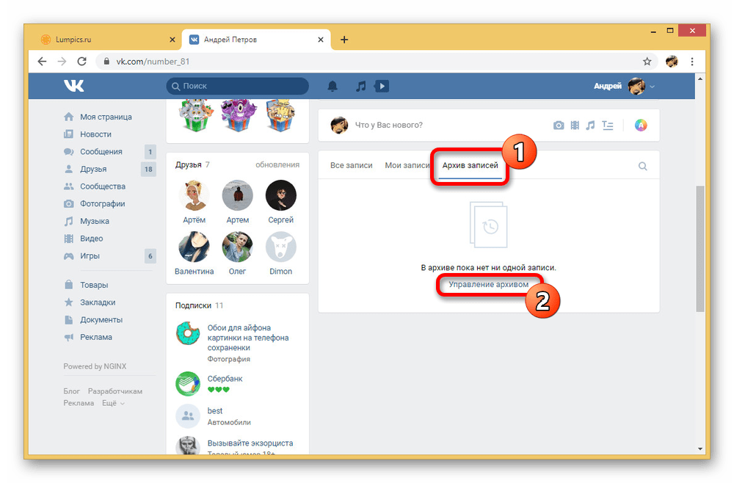Close the Lumpics.ru tab

point(172,40)
